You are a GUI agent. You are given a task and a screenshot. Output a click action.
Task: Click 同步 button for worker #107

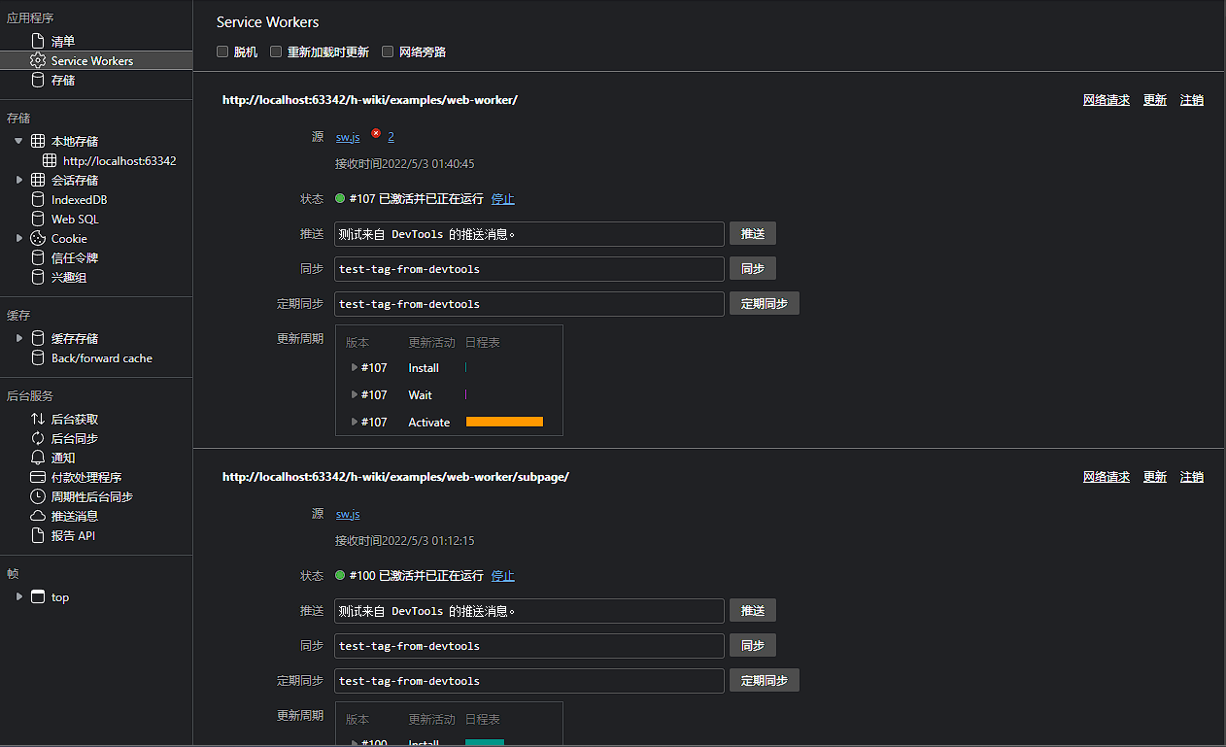pyautogui.click(x=753, y=268)
